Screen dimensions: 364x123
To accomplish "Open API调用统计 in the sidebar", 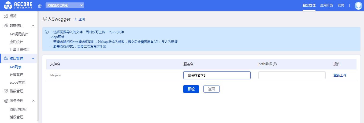I will pos(19,34).
